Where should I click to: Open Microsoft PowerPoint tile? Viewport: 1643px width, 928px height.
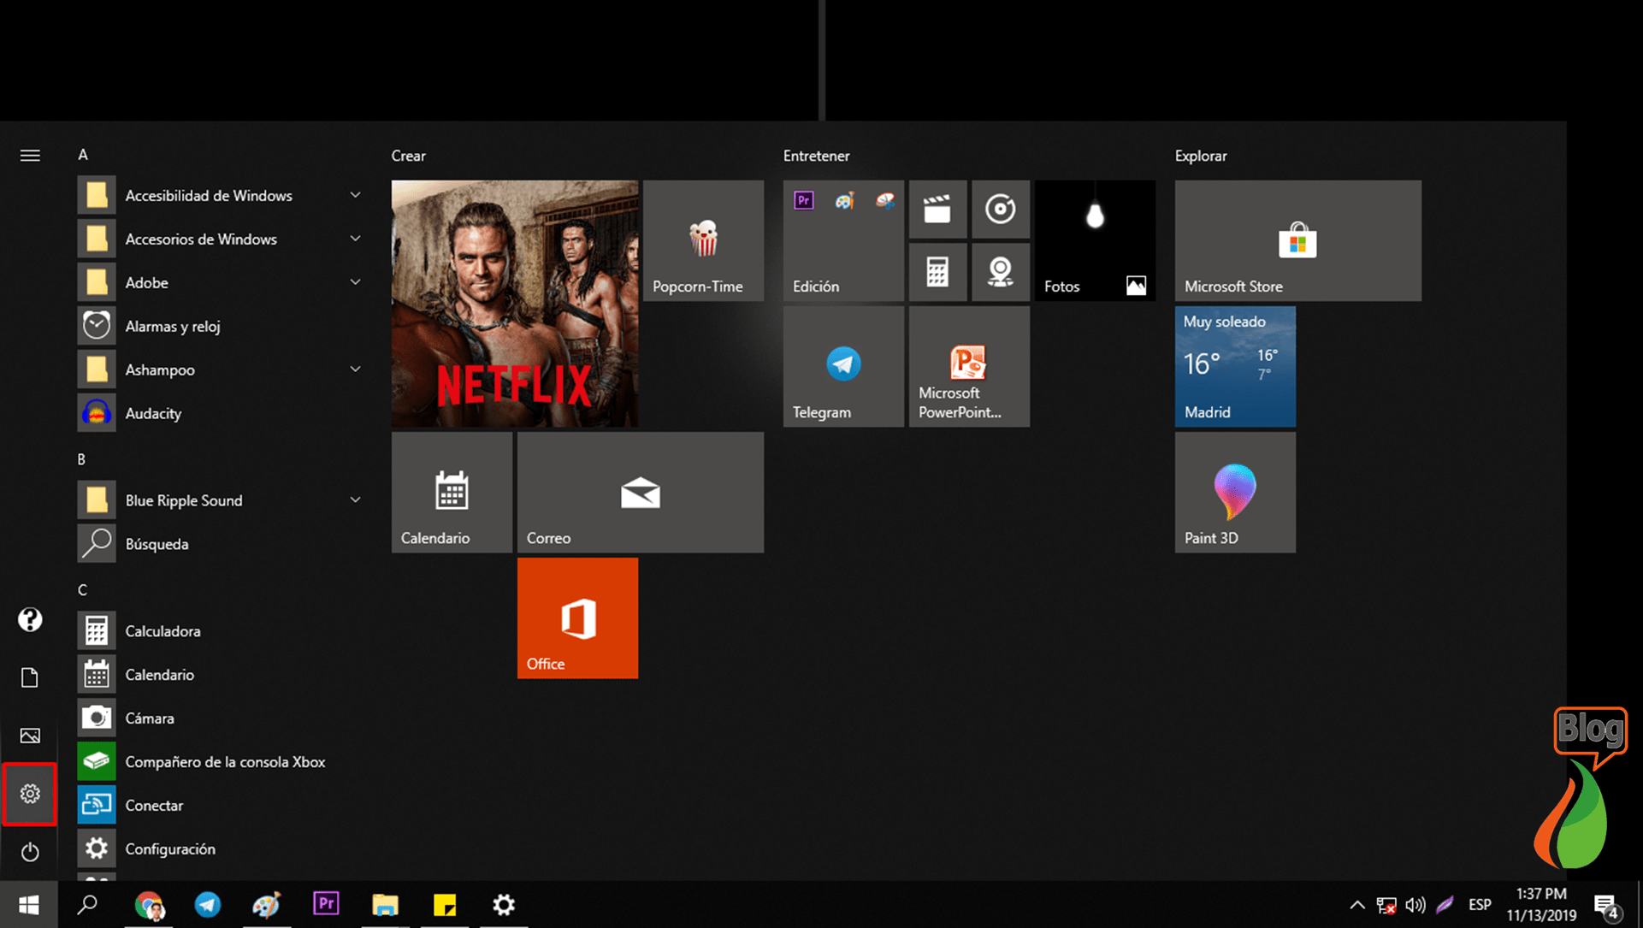(969, 366)
